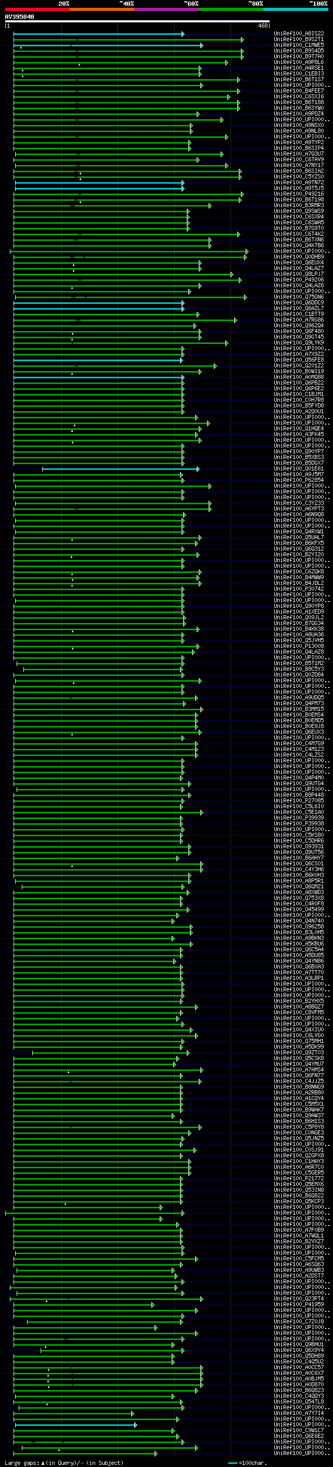Open hit UniRef100_P41959

click(299, 1304)
